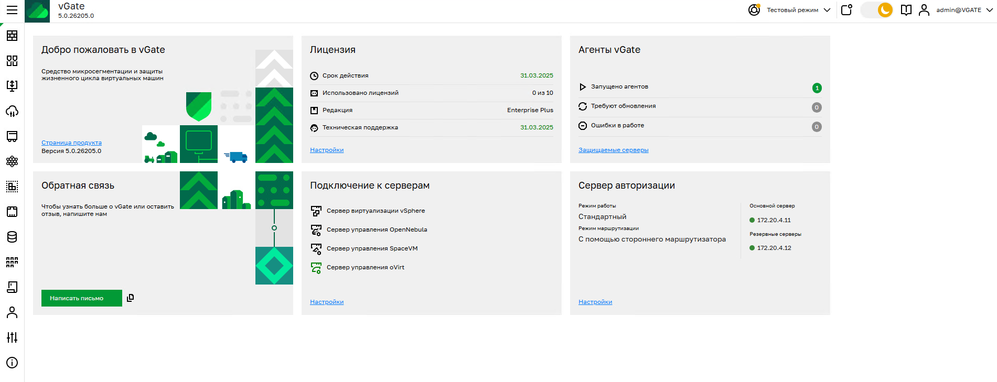997x382 pixels.
Task: Open the hamburger main menu
Action: click(x=12, y=10)
